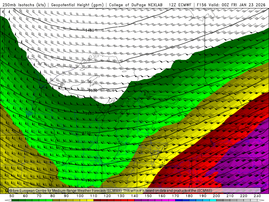Click the 120 kts legend value
The height and width of the screenshot is (202, 269).
[x=107, y=196]
